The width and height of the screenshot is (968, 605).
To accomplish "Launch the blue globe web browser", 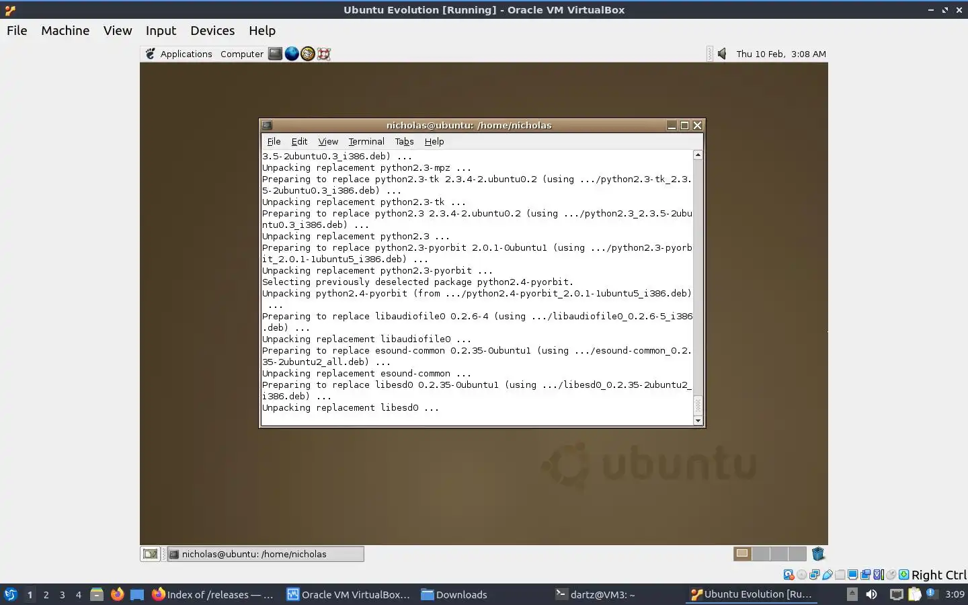I will pos(292,54).
